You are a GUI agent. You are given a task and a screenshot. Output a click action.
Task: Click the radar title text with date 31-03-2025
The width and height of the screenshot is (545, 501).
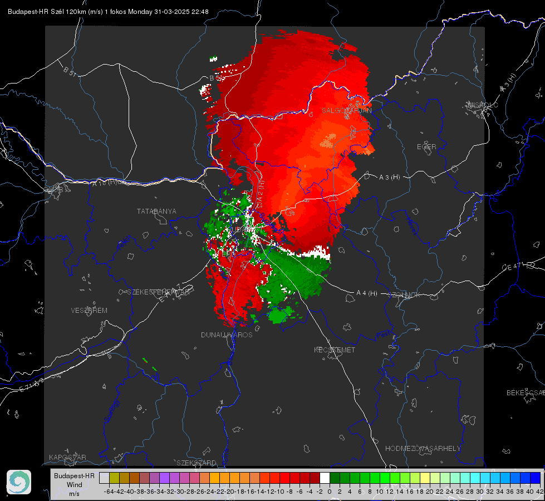108,12
